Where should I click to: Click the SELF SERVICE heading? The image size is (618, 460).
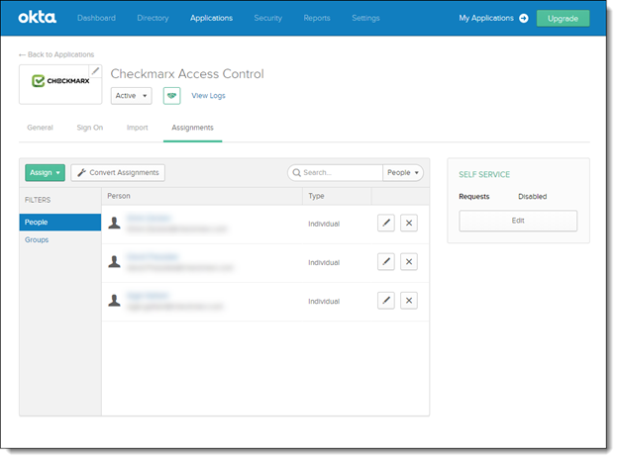coord(484,174)
